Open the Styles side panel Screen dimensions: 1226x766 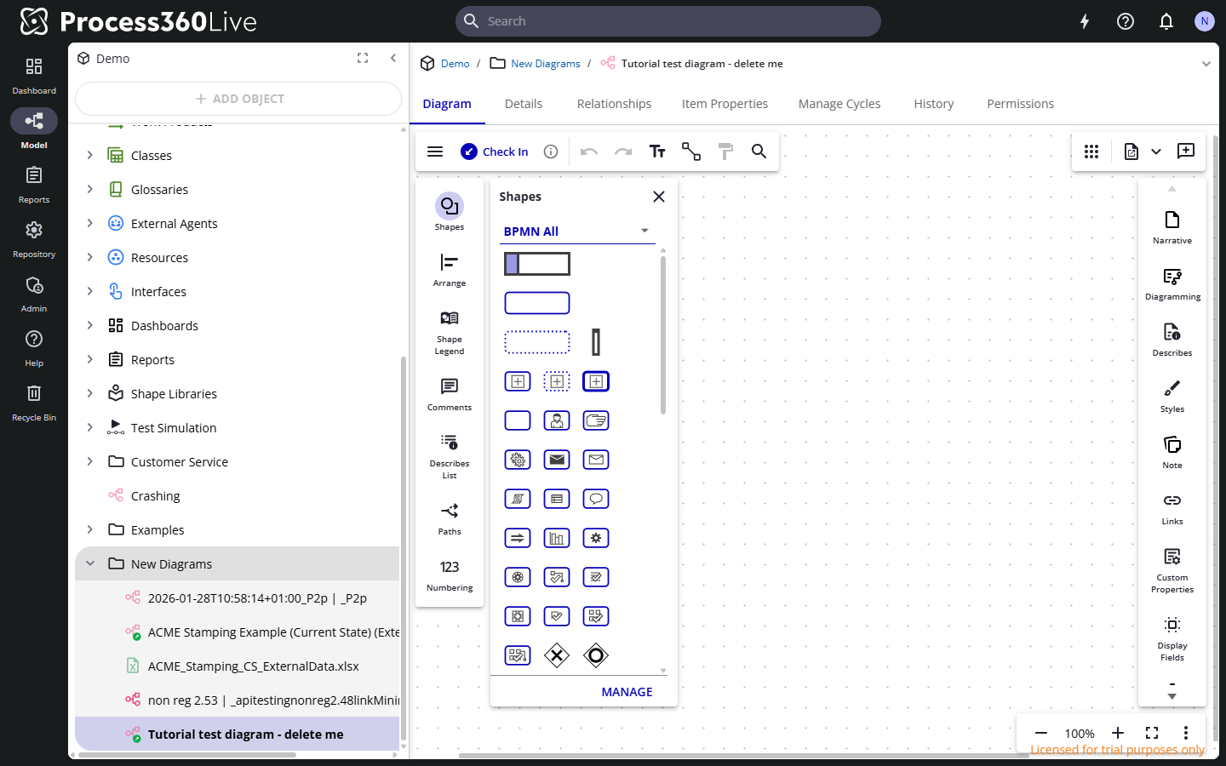point(1172,396)
